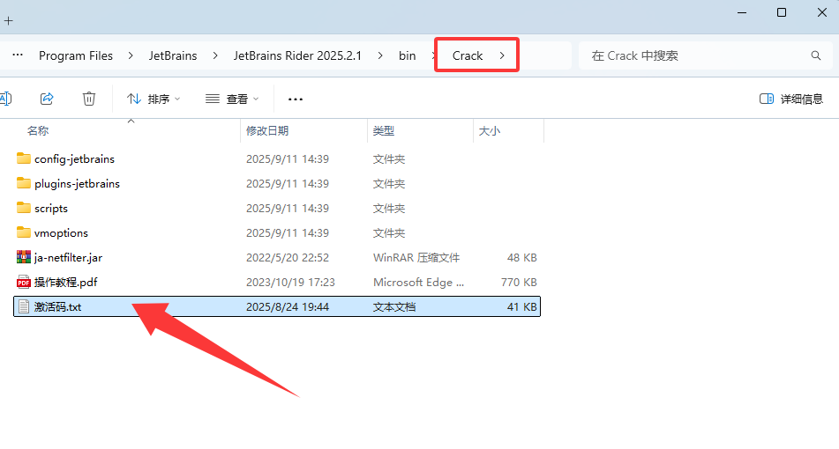
Task: Select the ja-netfilter.jar WinRAR icon
Action: point(24,257)
